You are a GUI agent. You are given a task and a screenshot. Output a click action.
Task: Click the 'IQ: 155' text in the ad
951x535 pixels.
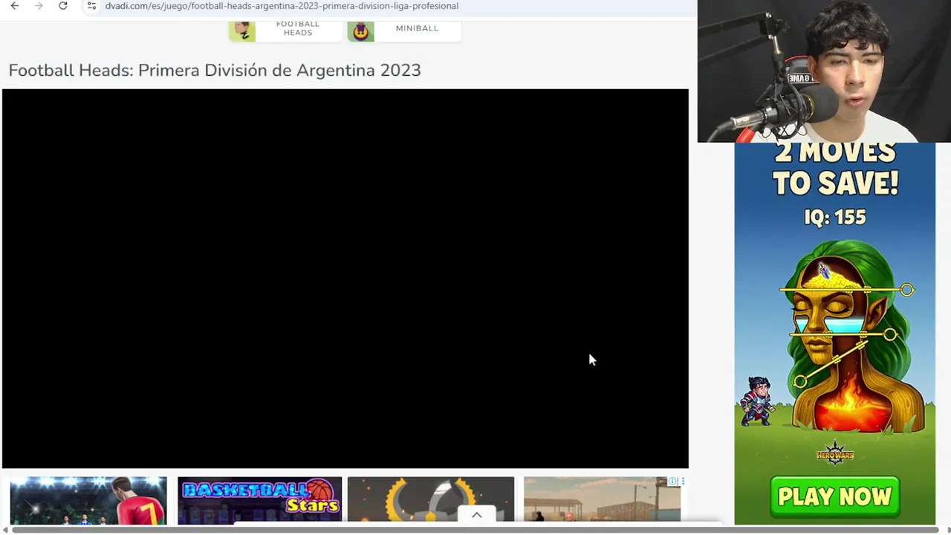coord(835,217)
